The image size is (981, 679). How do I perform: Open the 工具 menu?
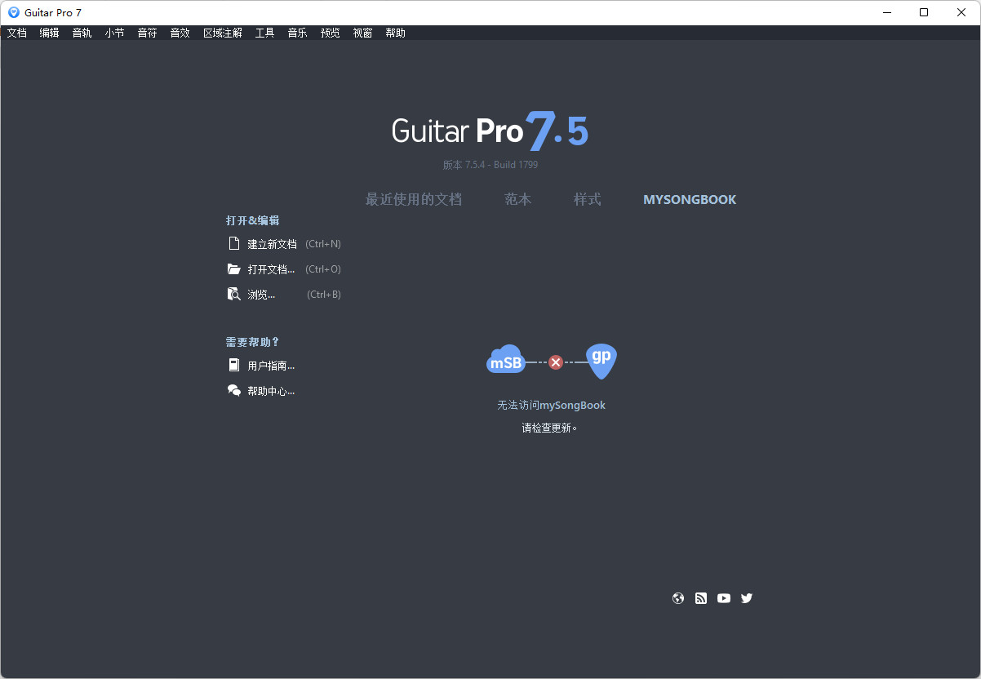pyautogui.click(x=265, y=33)
